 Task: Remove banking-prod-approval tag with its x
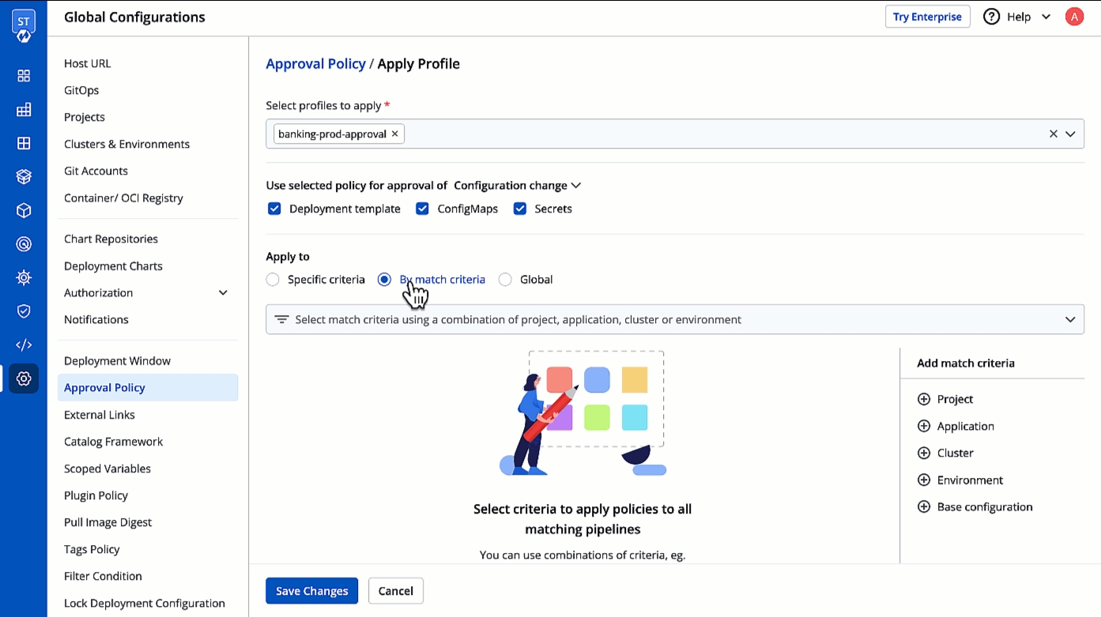click(x=395, y=134)
